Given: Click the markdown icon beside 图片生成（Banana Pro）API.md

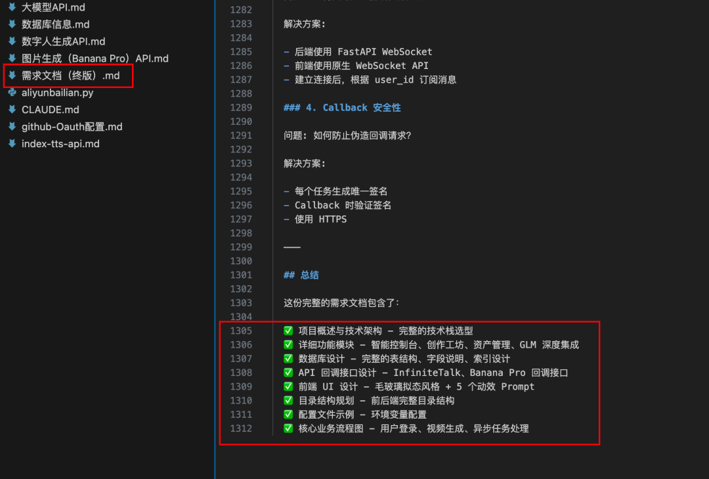Looking at the screenshot, I should point(12,58).
